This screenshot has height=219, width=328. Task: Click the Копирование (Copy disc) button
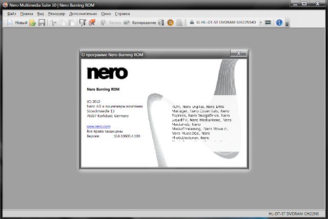(140, 23)
